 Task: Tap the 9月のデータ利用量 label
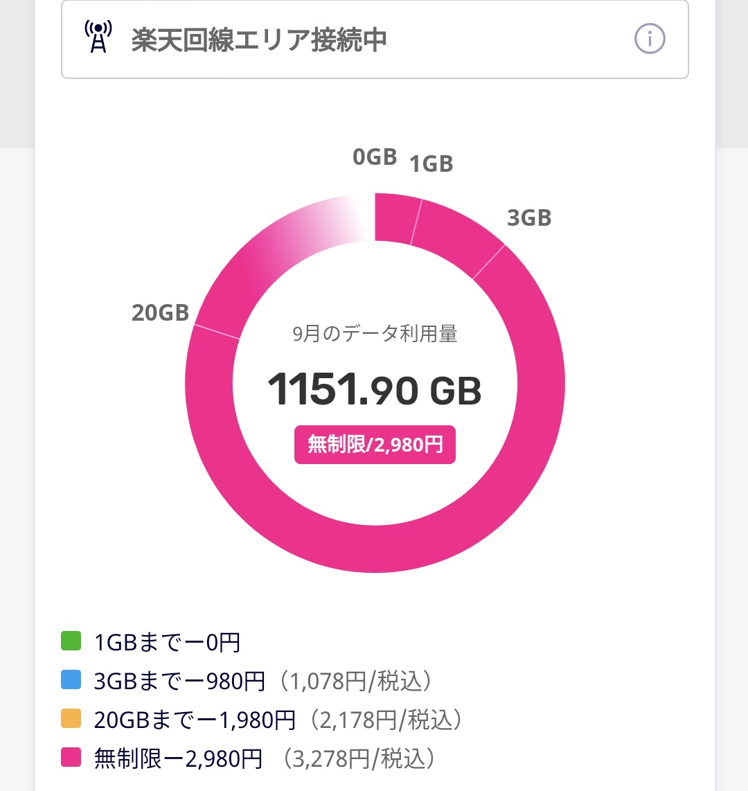pos(375,335)
